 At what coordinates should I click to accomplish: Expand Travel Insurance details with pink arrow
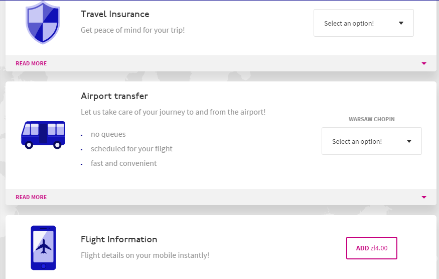pos(424,63)
